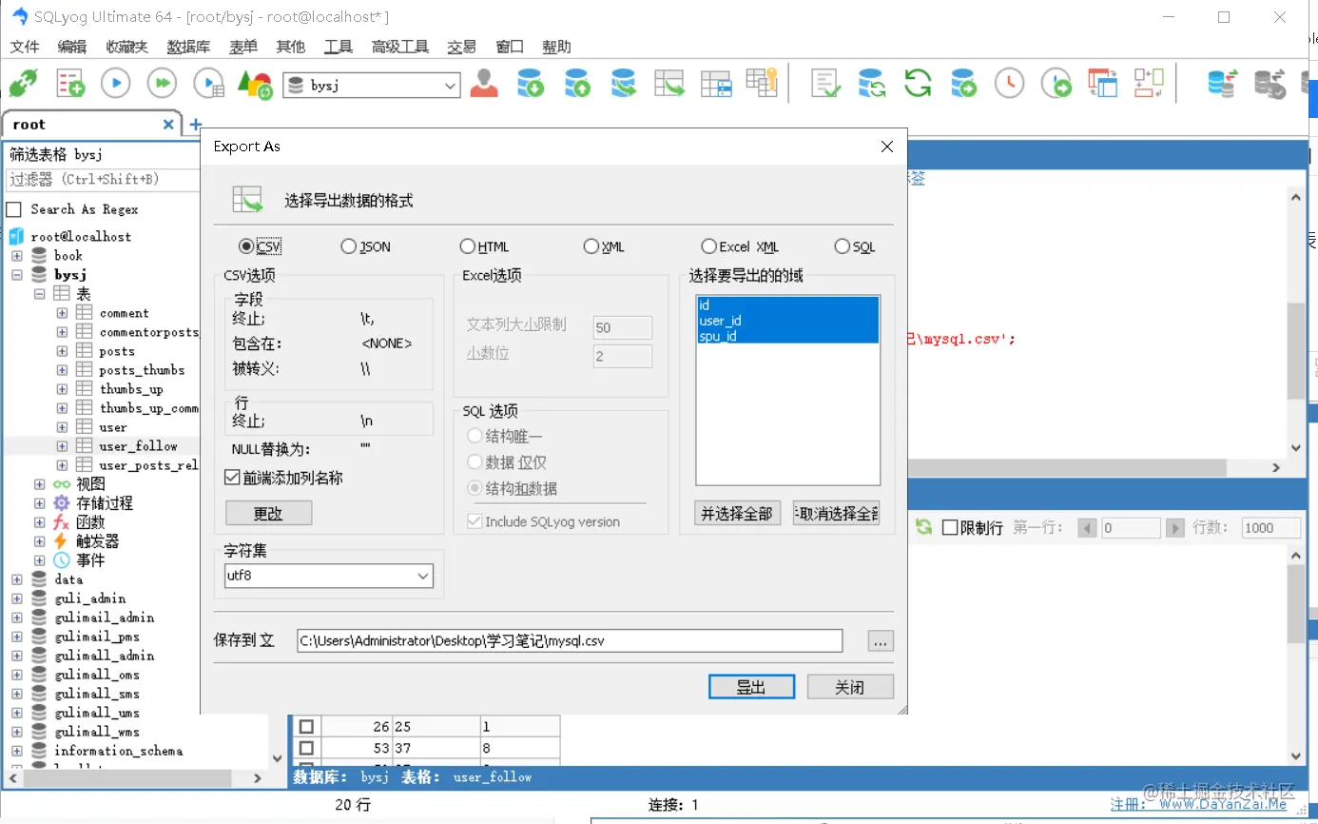
Task: Tick the 限制行 limit rows checkbox
Action: (x=950, y=527)
